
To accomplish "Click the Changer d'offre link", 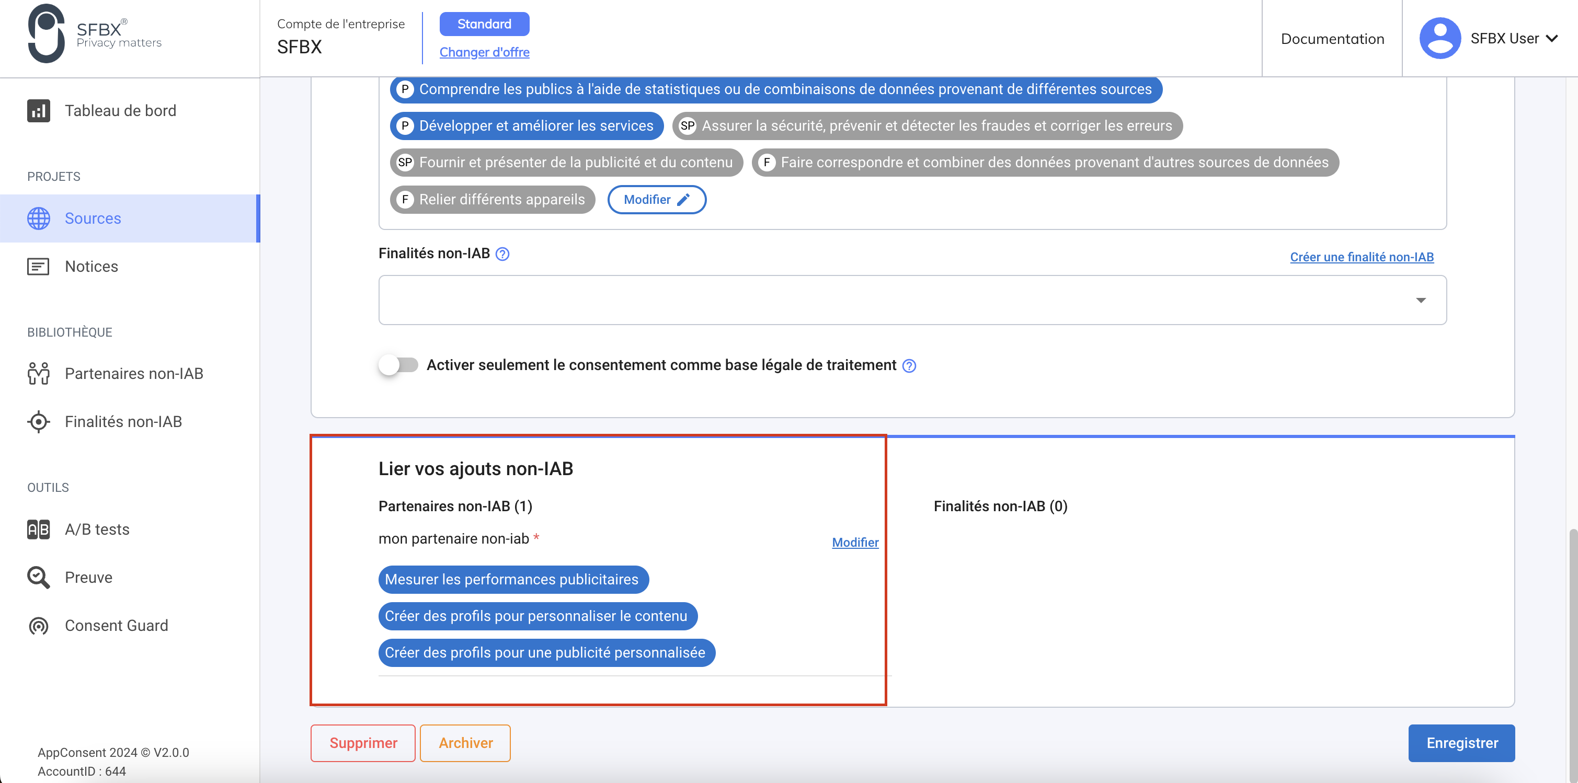I will click(484, 52).
